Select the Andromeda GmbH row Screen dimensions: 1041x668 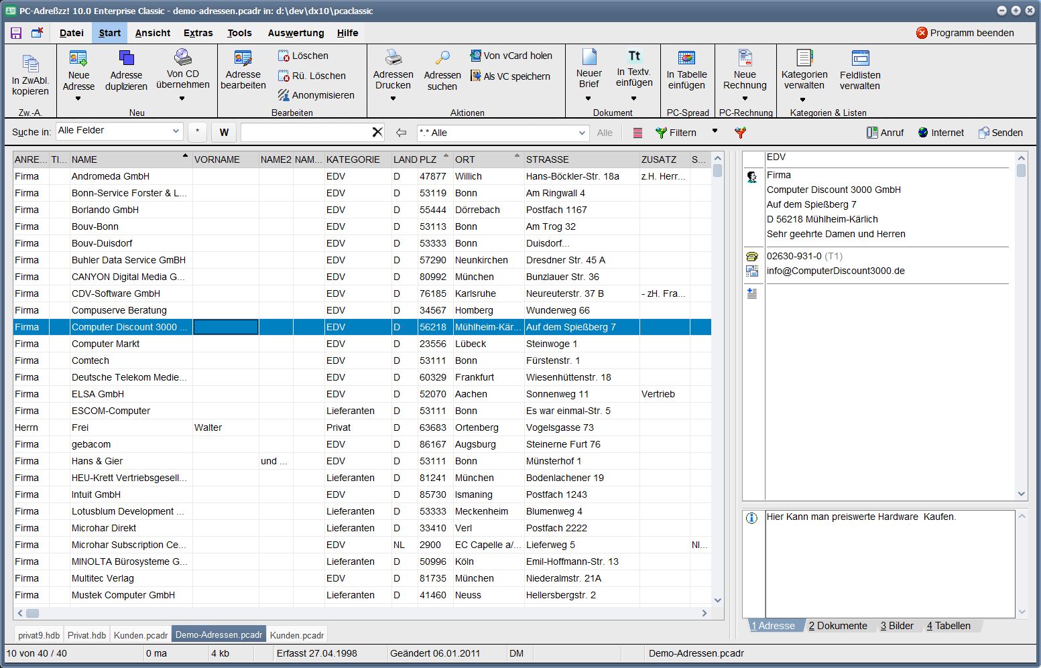coord(362,176)
